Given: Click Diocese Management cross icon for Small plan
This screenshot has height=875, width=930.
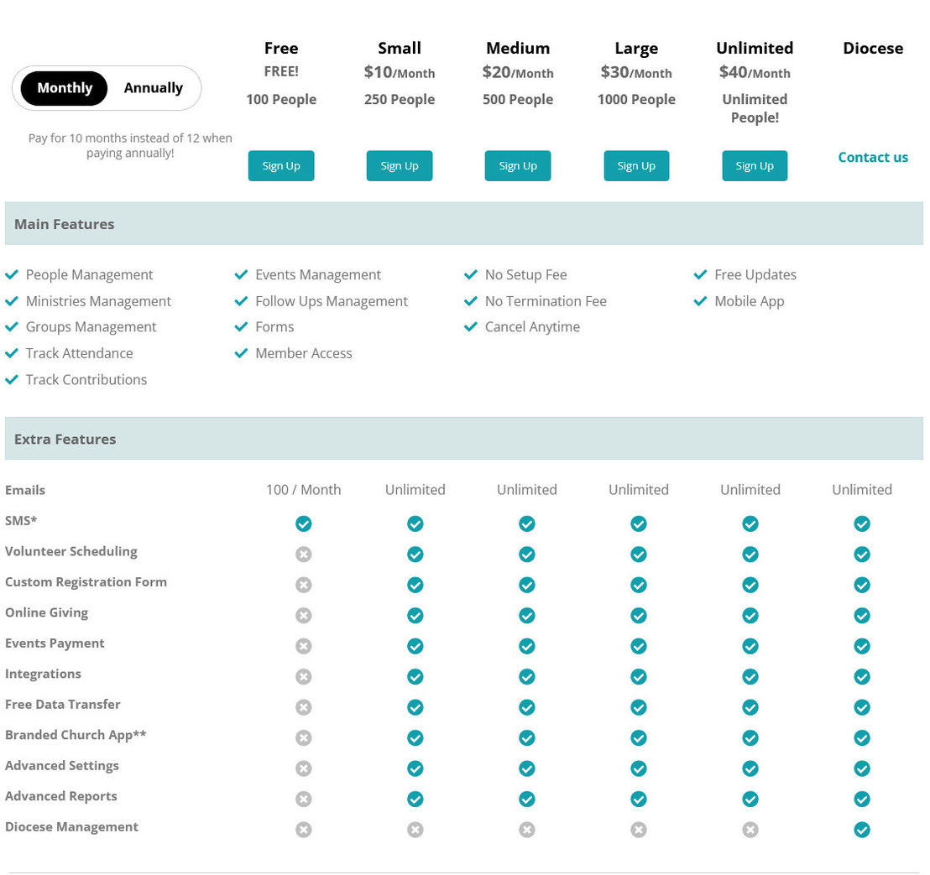Looking at the screenshot, I should (x=415, y=830).
